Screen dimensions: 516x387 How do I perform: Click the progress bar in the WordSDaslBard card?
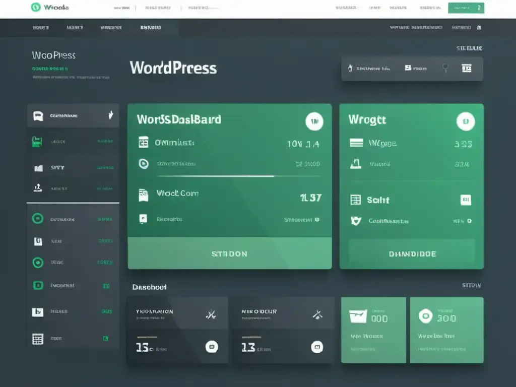(238, 176)
